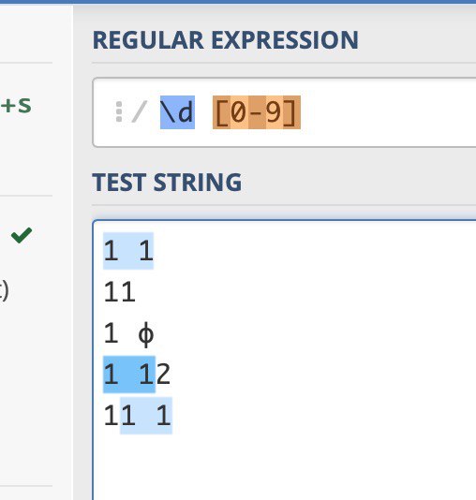Focus the regular expression input after [0-9]
476x500 pixels.
point(383,112)
